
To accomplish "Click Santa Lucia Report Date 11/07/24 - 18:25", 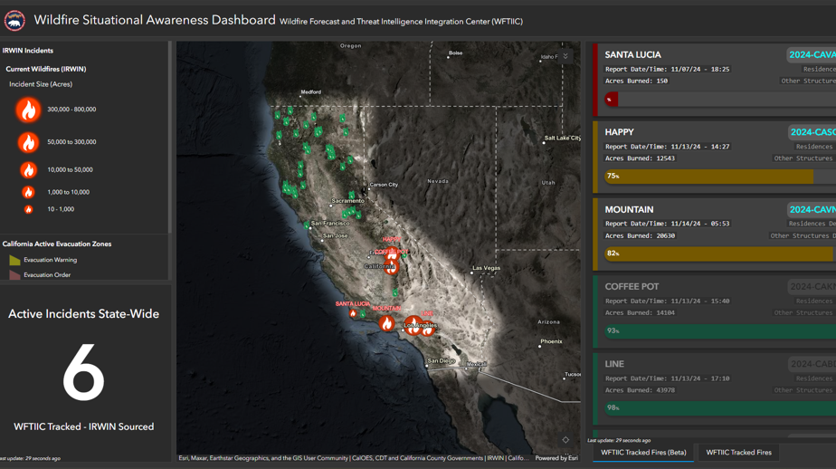I will point(667,70).
